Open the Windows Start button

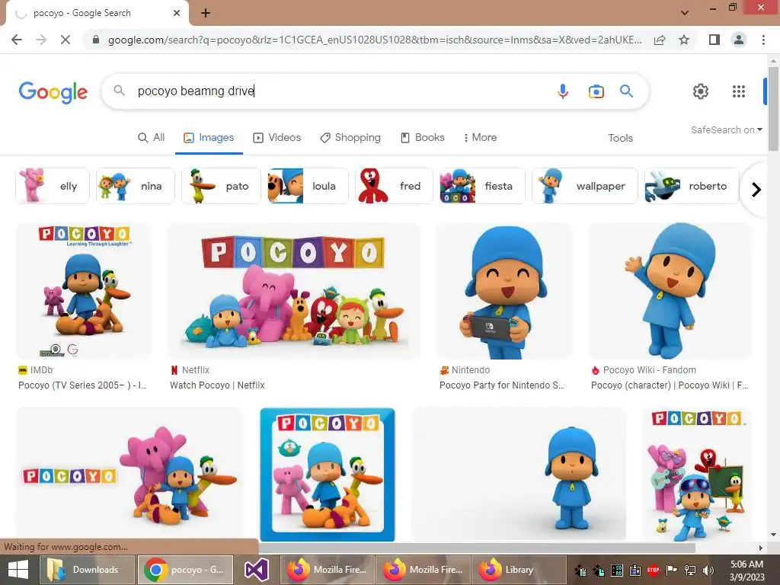pyautogui.click(x=18, y=570)
